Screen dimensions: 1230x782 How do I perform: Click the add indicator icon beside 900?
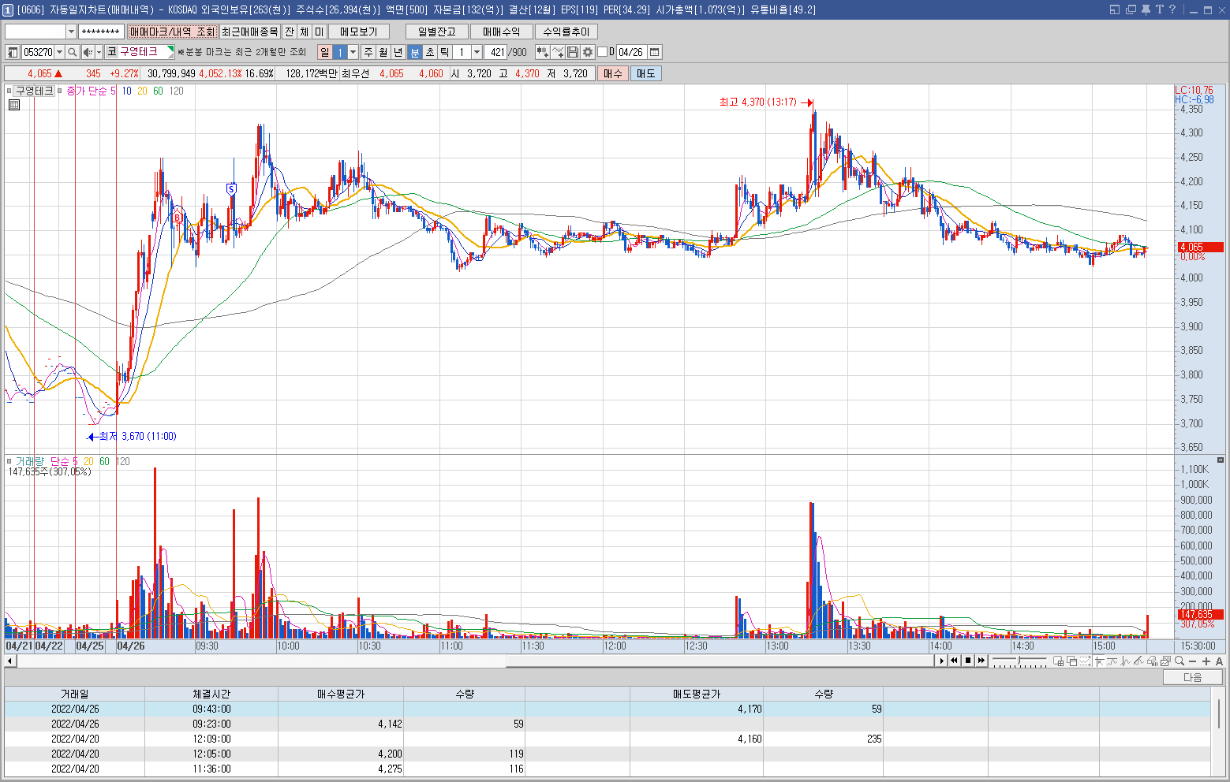543,52
